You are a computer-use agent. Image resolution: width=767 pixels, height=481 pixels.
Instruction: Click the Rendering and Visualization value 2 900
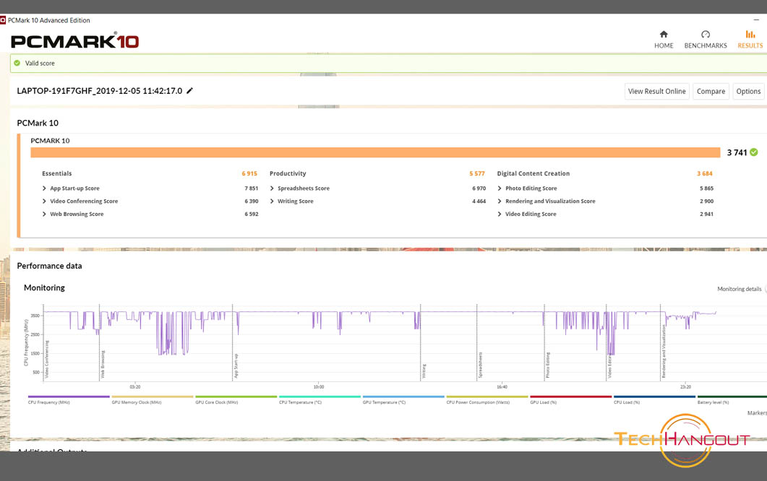(706, 201)
